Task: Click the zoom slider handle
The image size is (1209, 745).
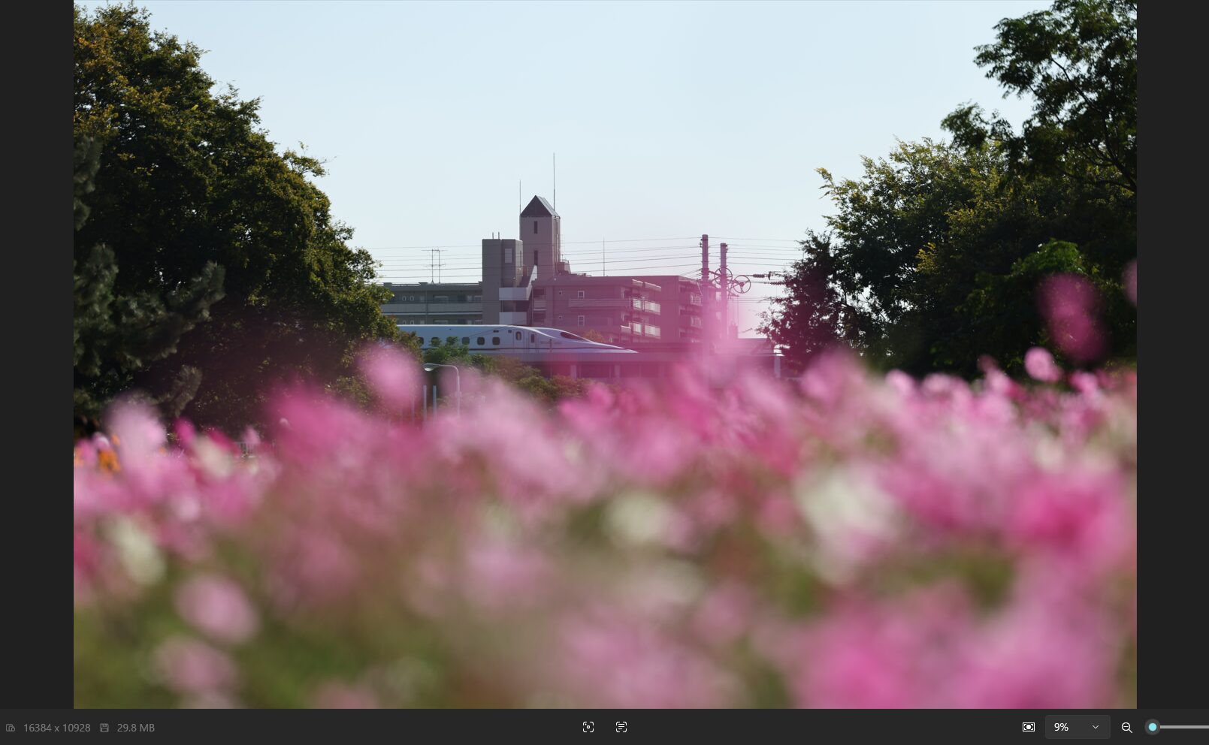Action: [1152, 727]
